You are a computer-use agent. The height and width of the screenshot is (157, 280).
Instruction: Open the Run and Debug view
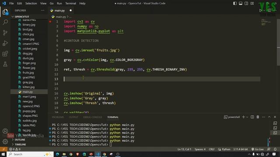[x=5, y=43]
